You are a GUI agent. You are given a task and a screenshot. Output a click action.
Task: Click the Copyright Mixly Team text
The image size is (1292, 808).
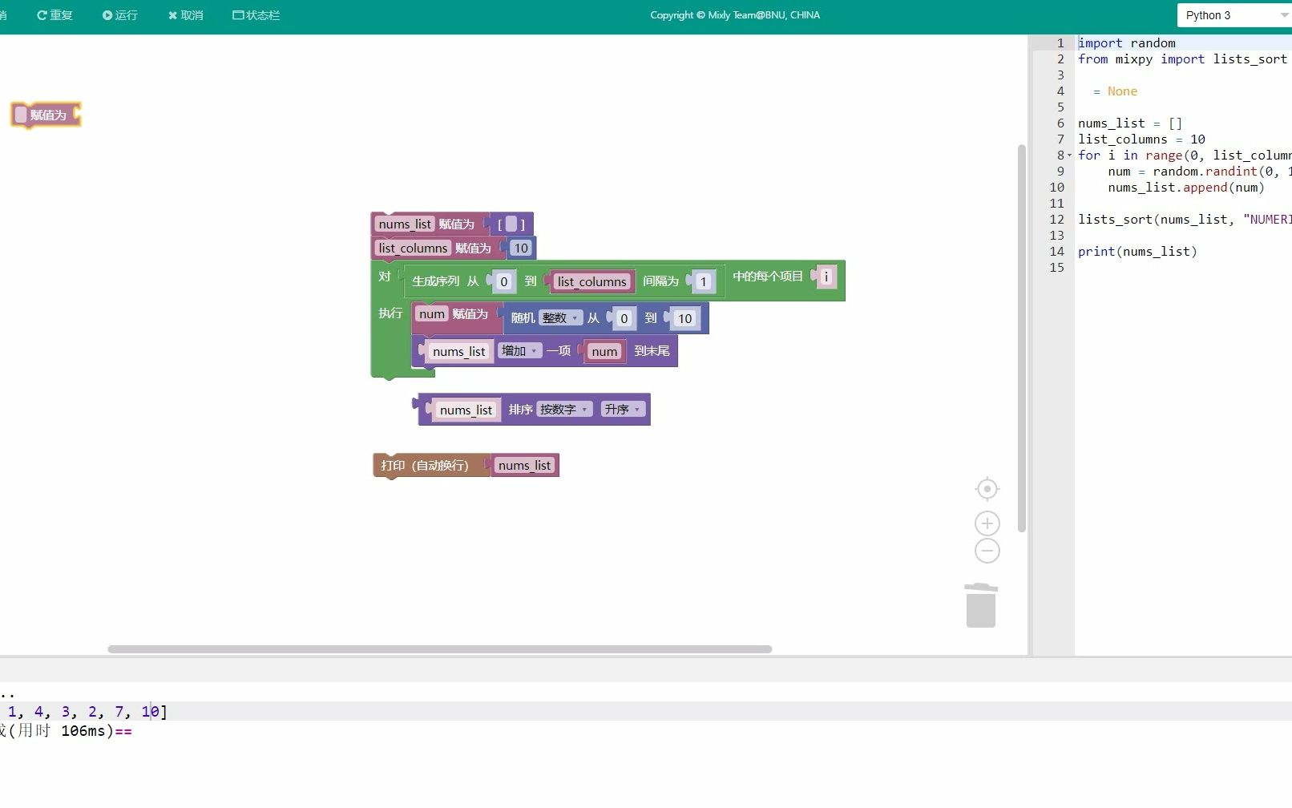(x=735, y=15)
